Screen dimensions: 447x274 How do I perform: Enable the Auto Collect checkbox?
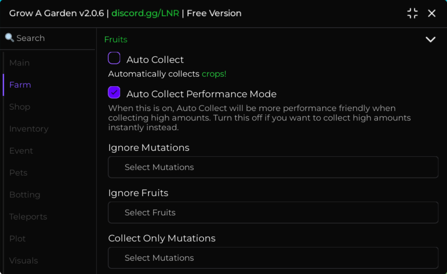114,58
